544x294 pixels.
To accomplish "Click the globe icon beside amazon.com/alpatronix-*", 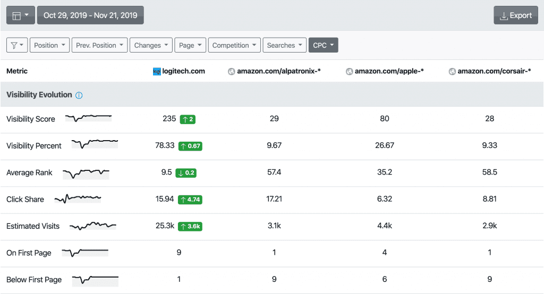I will [x=232, y=72].
